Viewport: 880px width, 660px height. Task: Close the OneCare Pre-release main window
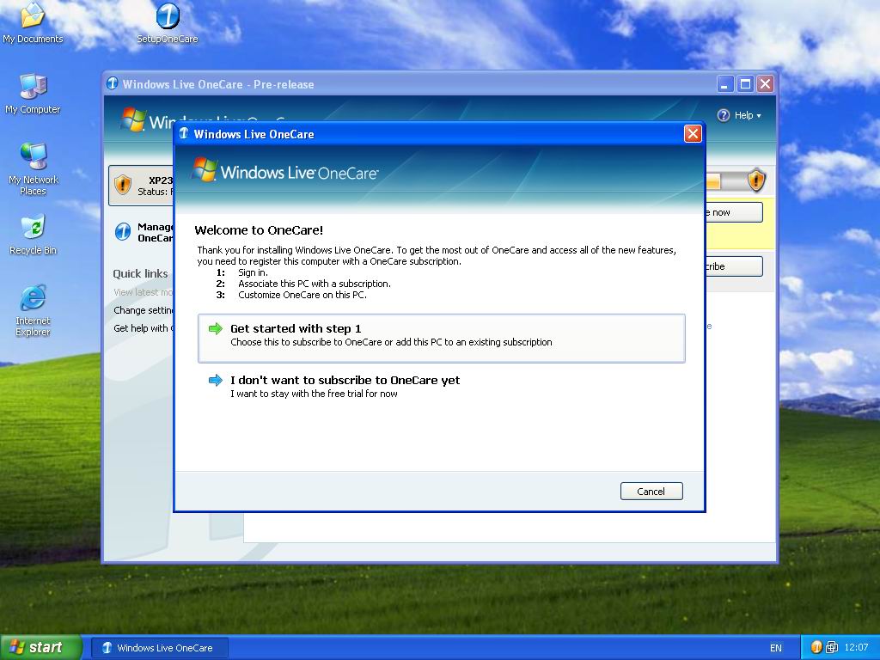point(765,84)
